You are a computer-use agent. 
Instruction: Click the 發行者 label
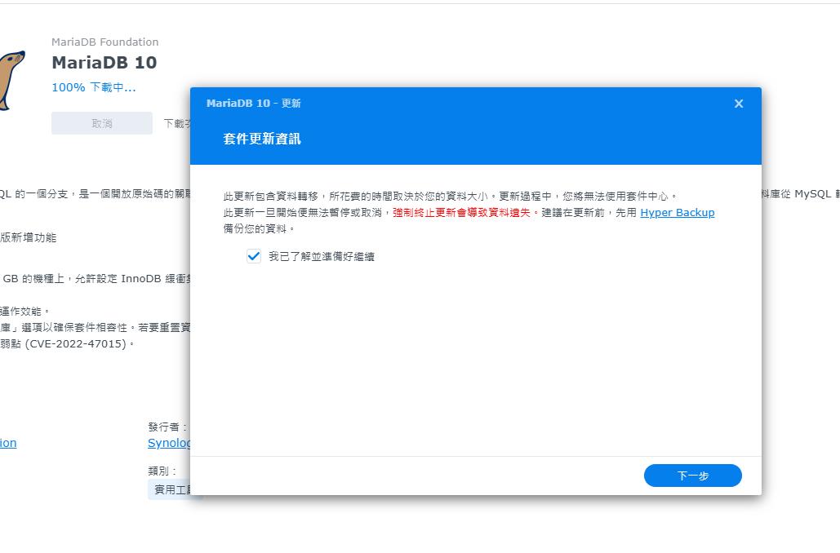(167, 427)
